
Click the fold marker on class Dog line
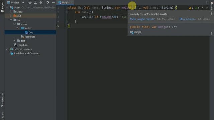pyautogui.click(x=67, y=8)
